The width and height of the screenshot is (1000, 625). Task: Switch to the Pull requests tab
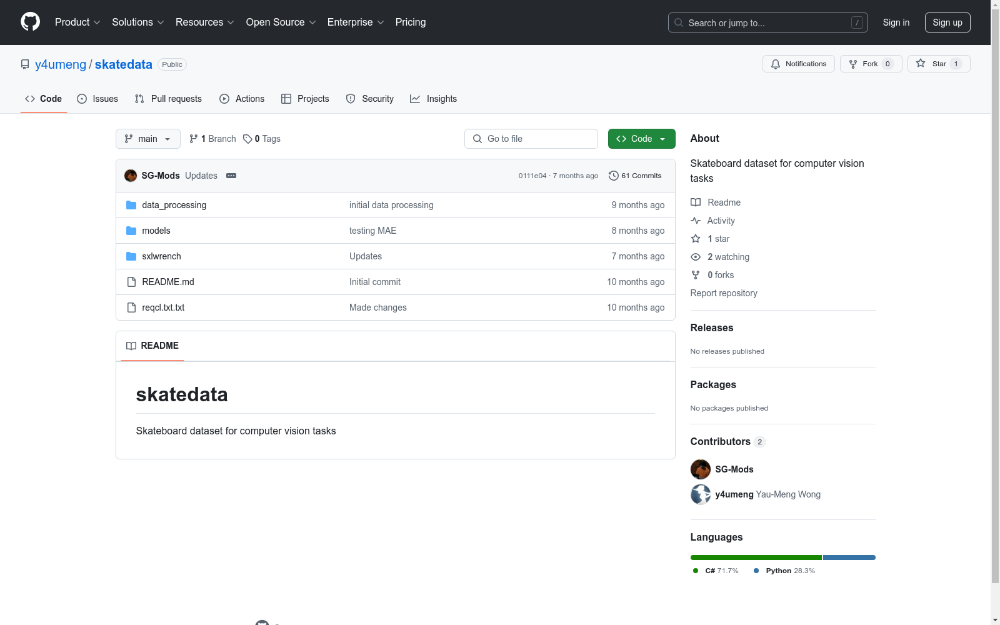point(168,99)
